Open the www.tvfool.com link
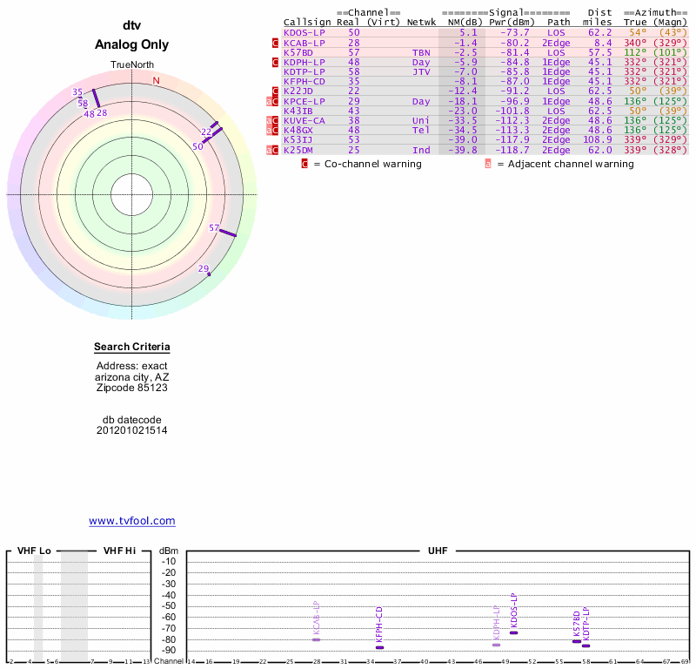This screenshot has width=696, height=669. pos(132,521)
